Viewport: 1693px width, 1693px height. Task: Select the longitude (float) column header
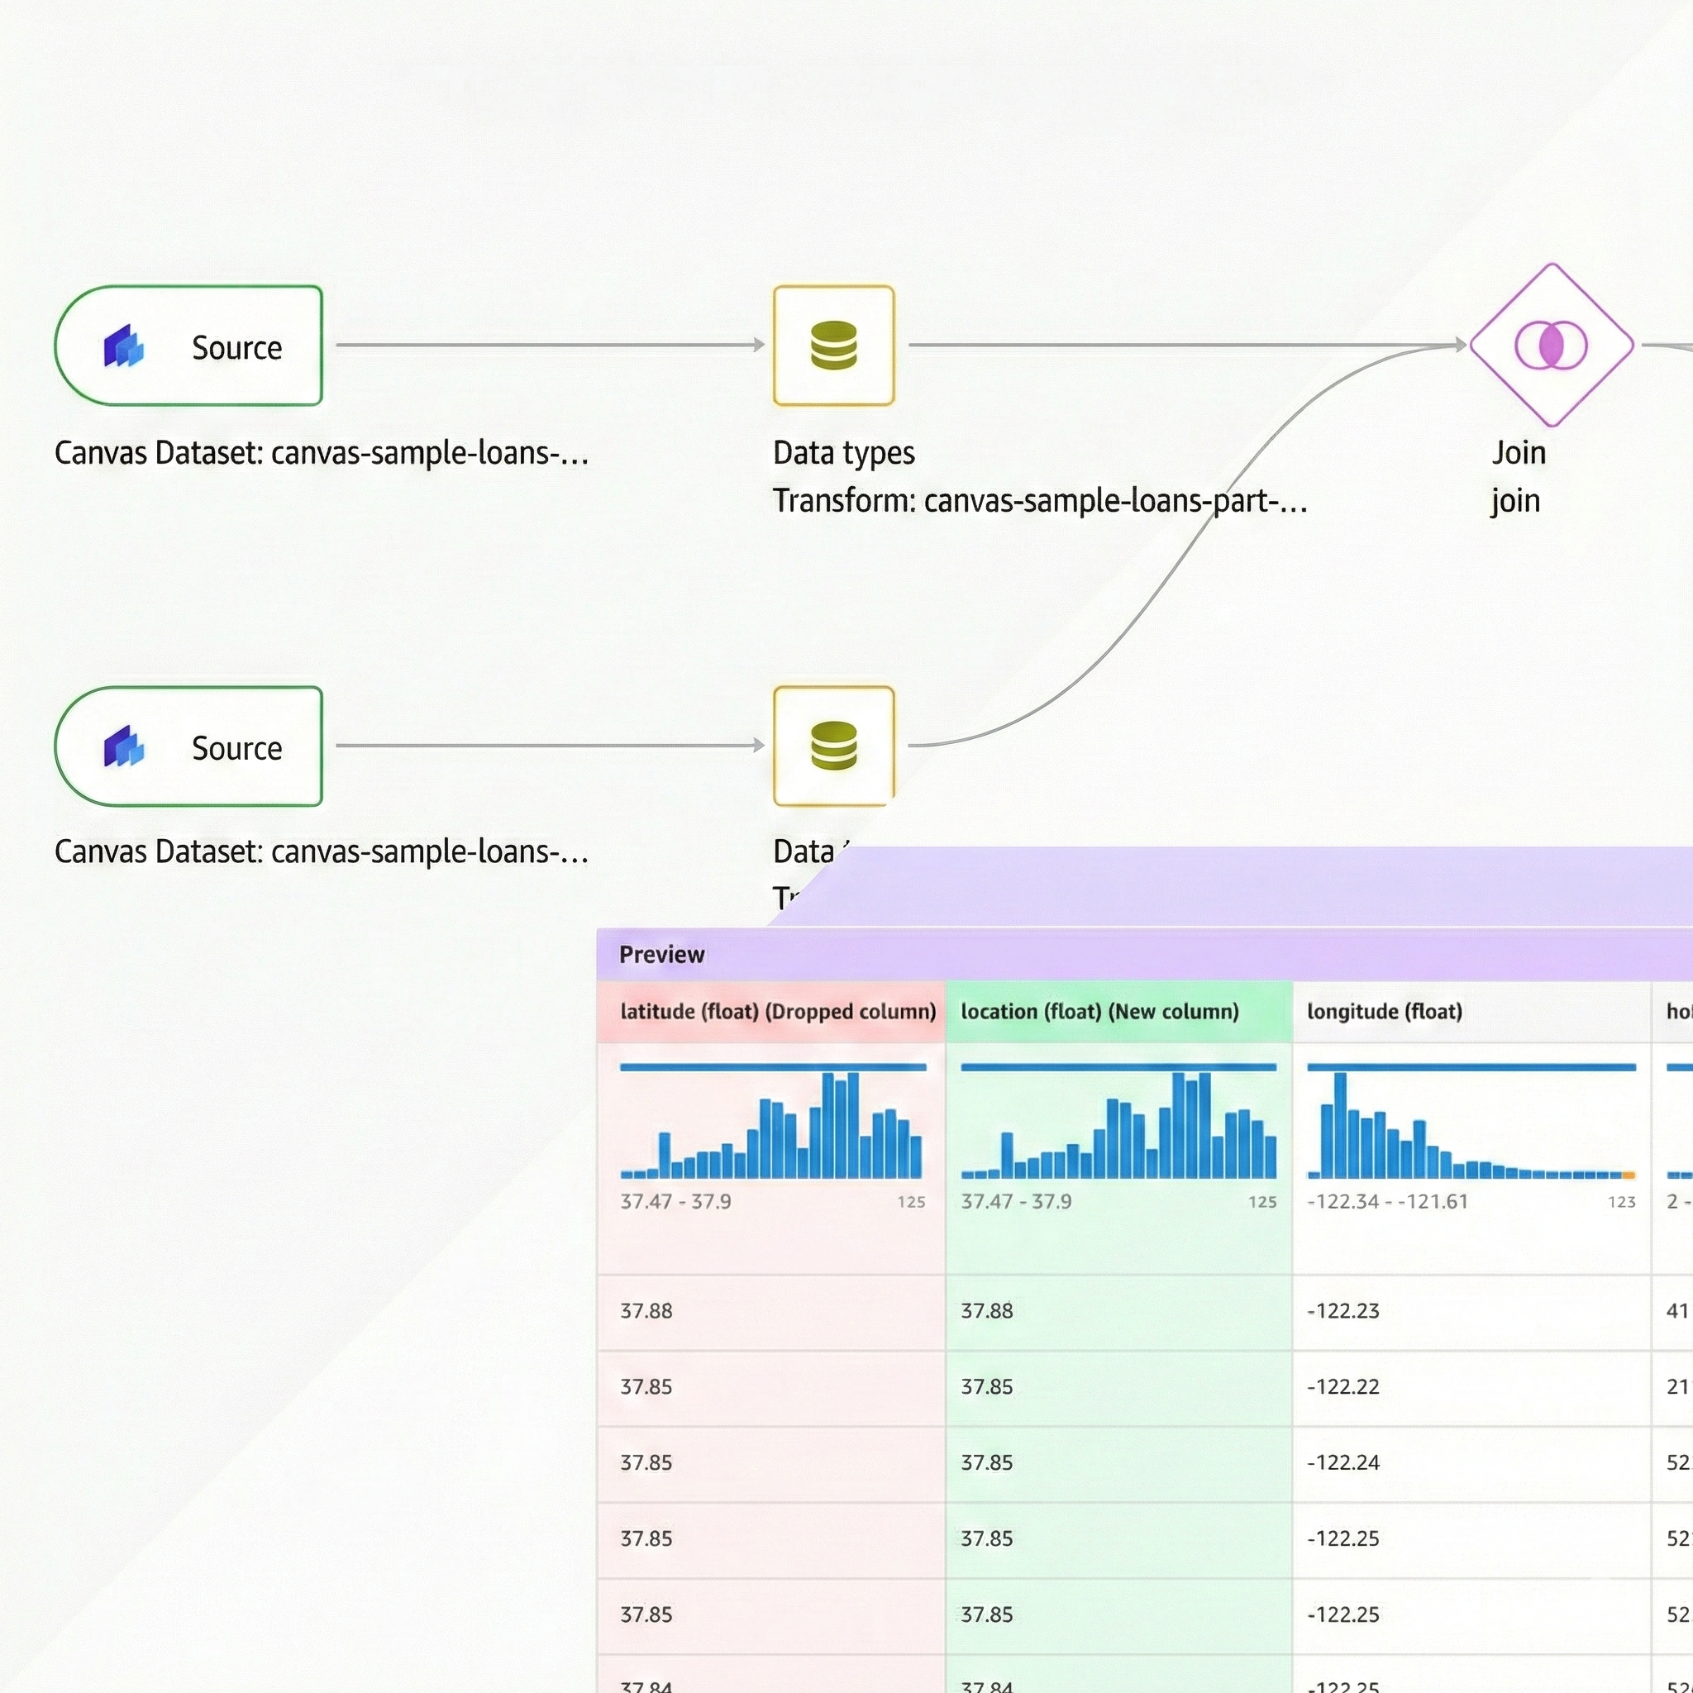(x=1471, y=1011)
